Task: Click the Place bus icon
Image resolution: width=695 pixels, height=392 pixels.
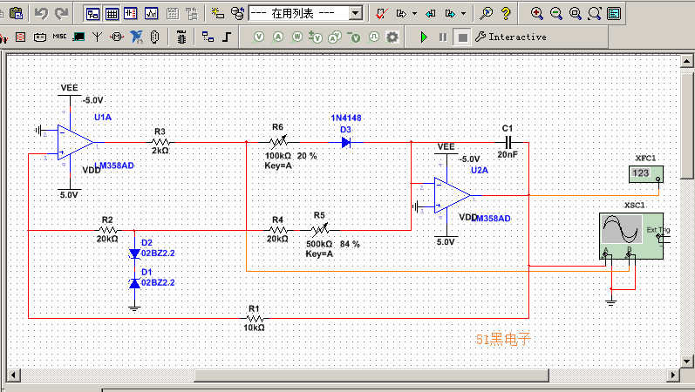Action: click(x=227, y=37)
